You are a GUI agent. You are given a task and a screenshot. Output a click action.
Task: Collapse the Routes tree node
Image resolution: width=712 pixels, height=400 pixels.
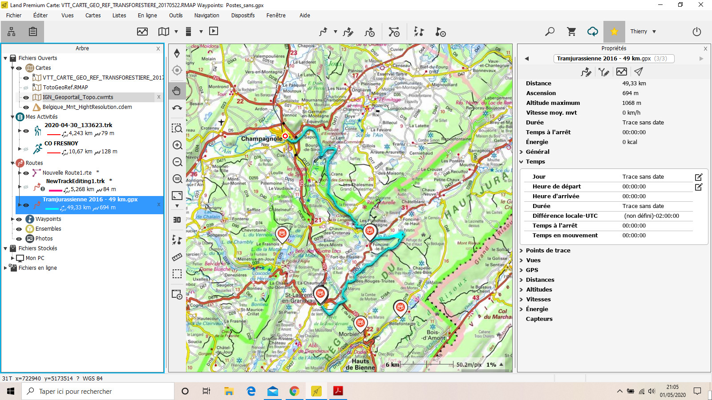pyautogui.click(x=12, y=163)
